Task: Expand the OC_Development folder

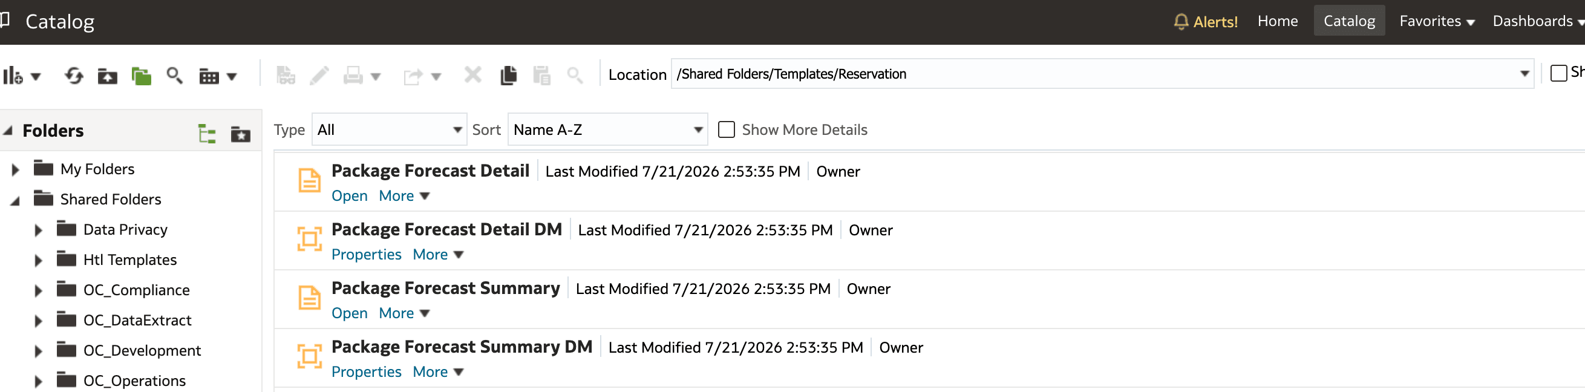Action: [x=38, y=351]
